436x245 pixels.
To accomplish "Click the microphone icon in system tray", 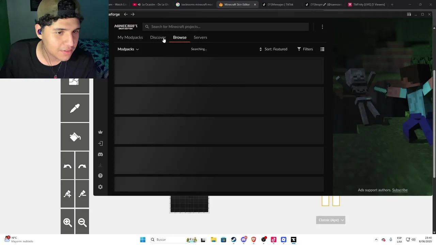I will pos(390,240).
